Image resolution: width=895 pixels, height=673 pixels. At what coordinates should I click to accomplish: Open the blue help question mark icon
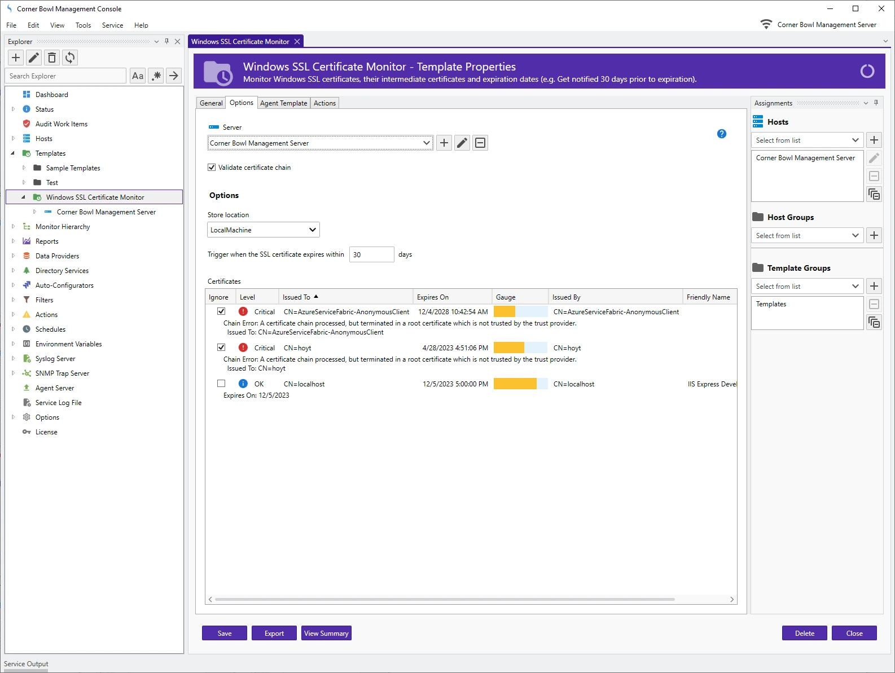pos(721,134)
